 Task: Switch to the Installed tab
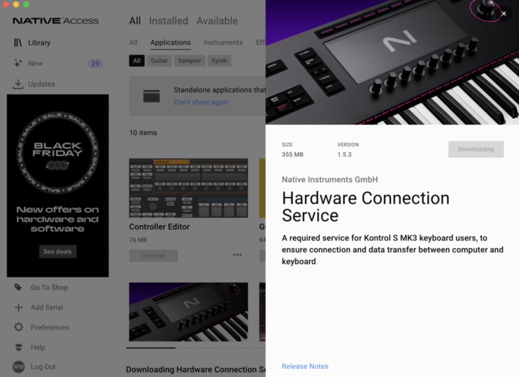point(168,21)
